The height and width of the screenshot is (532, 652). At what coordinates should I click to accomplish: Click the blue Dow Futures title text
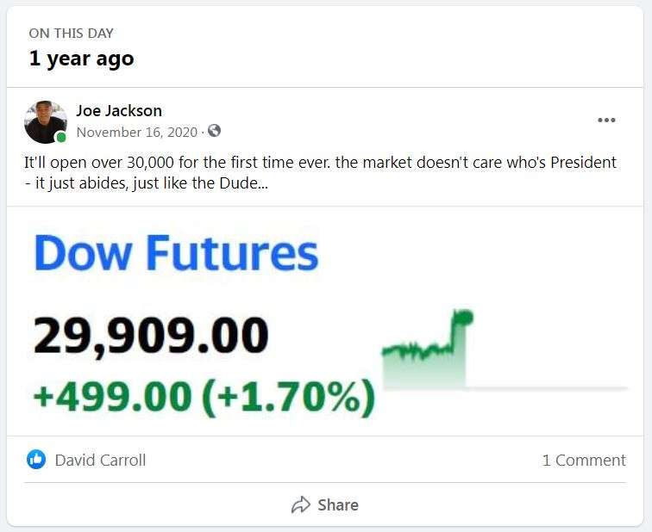176,252
